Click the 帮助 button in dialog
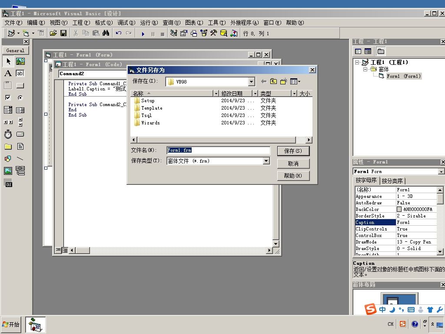This screenshot has height=334, width=445. [293, 176]
